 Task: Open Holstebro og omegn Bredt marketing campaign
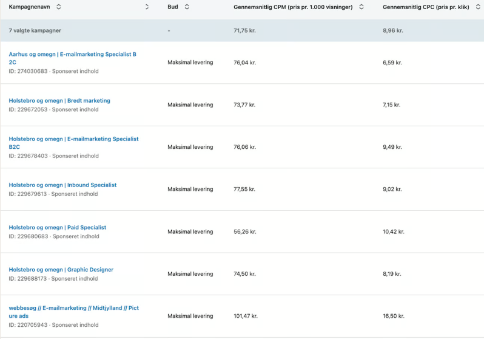point(59,101)
